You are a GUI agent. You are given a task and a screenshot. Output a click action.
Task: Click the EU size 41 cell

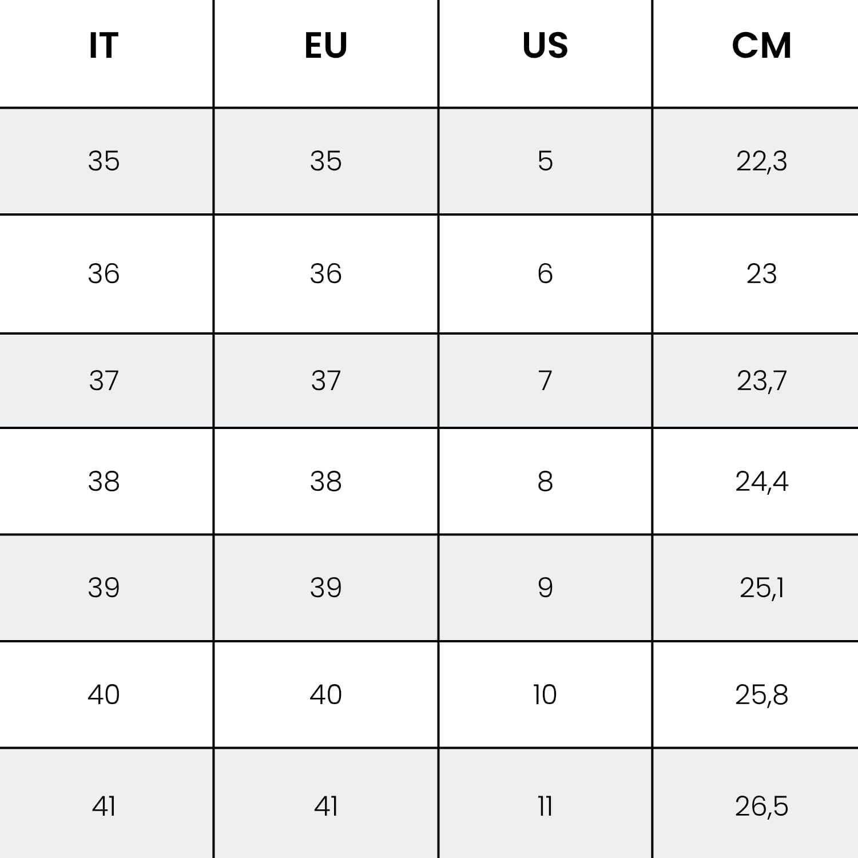[326, 804]
